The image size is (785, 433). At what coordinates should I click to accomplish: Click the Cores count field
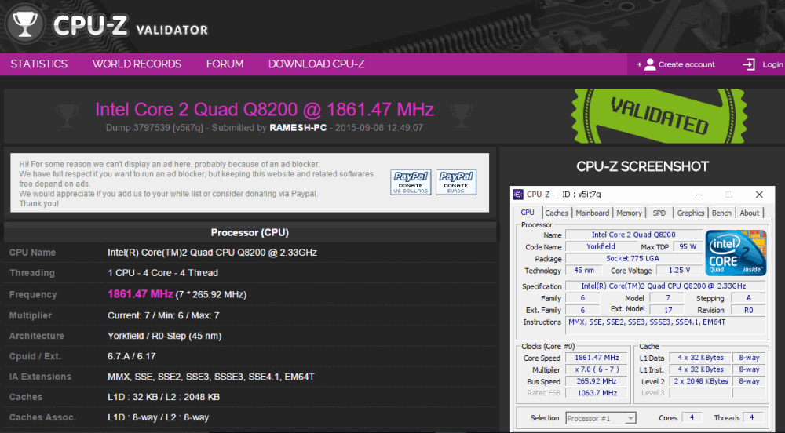692,417
